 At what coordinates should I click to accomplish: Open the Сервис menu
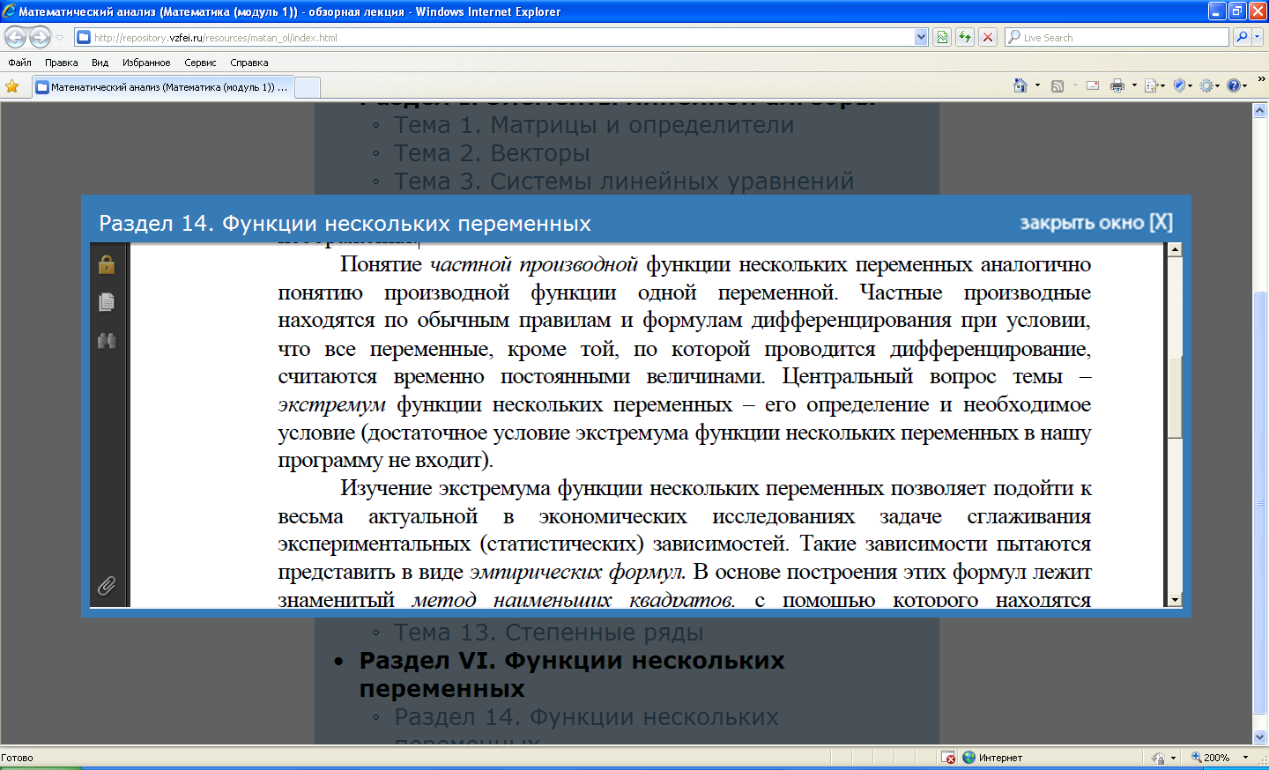[x=200, y=63]
